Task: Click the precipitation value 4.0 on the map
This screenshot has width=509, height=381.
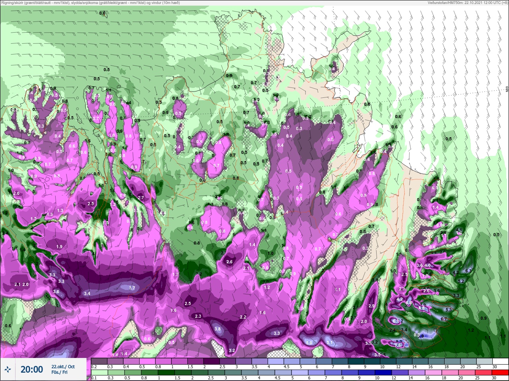Action: 427,265
